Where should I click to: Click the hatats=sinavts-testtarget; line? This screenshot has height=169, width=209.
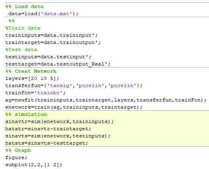coord(46,143)
